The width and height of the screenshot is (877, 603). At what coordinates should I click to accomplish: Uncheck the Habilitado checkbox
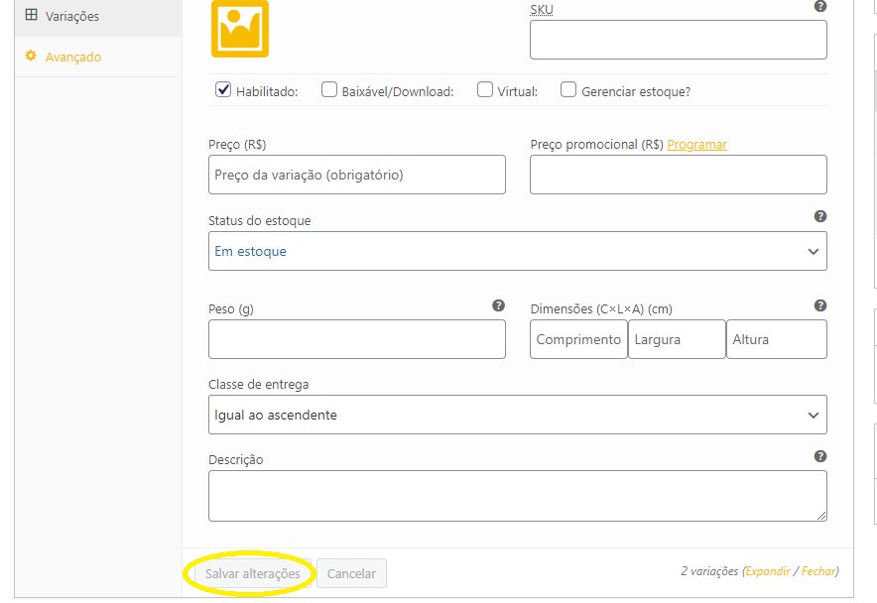pyautogui.click(x=223, y=89)
